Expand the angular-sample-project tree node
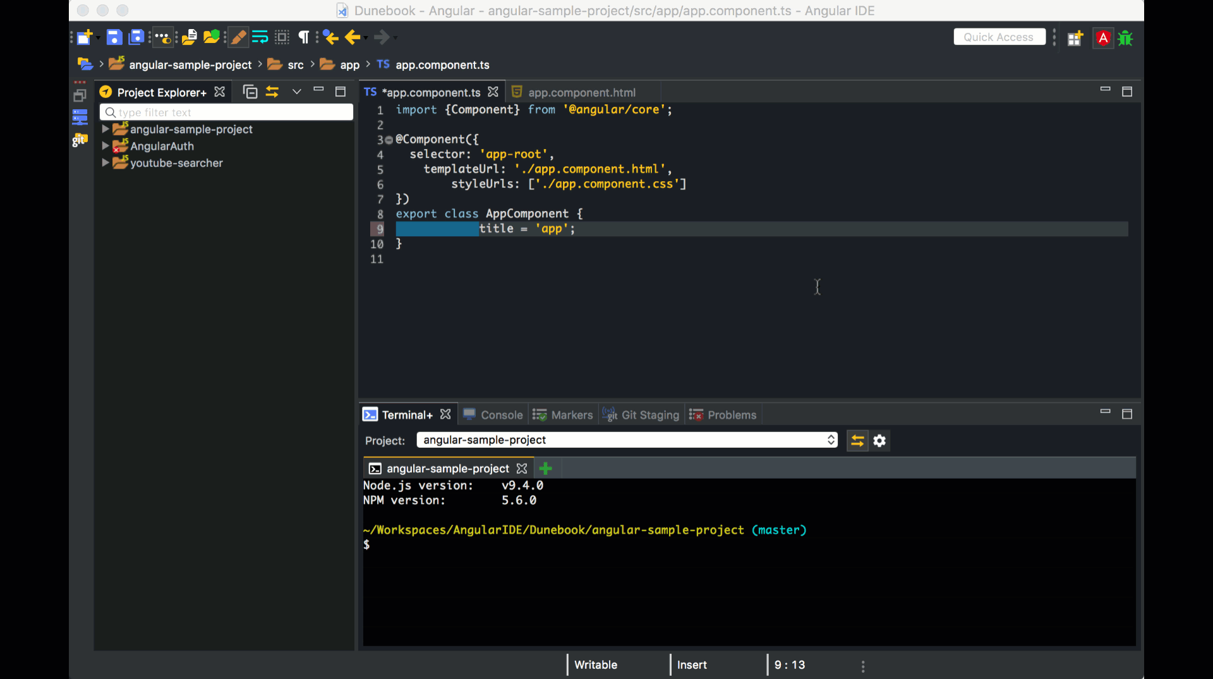 (106, 129)
